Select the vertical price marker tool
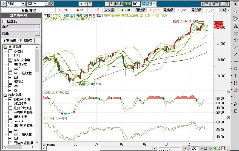Screen dimensions: 239x151 pyautogui.click(x=236, y=75)
